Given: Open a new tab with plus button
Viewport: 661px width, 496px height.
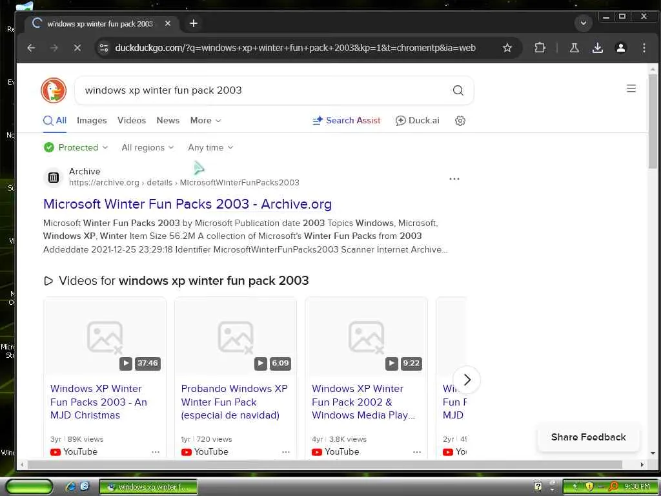Looking at the screenshot, I should (194, 23).
